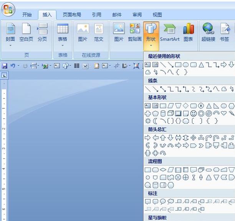Insert a bookmark (书签)
Image resolution: width=235 pixels, height=221 pixels.
(224, 33)
